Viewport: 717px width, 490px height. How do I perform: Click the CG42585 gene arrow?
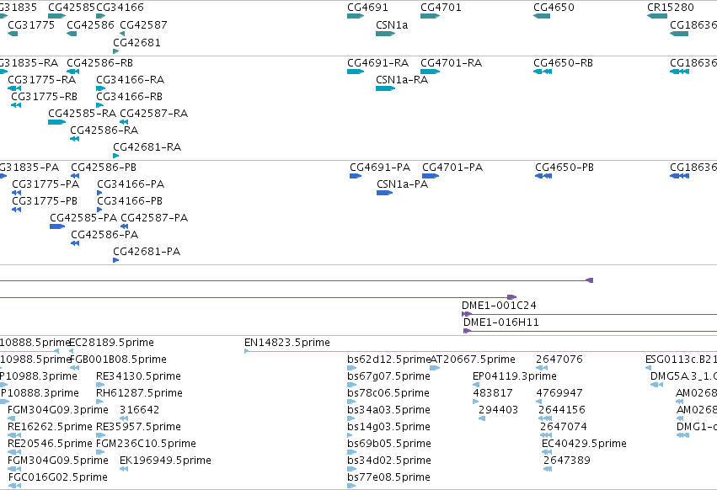coord(56,16)
